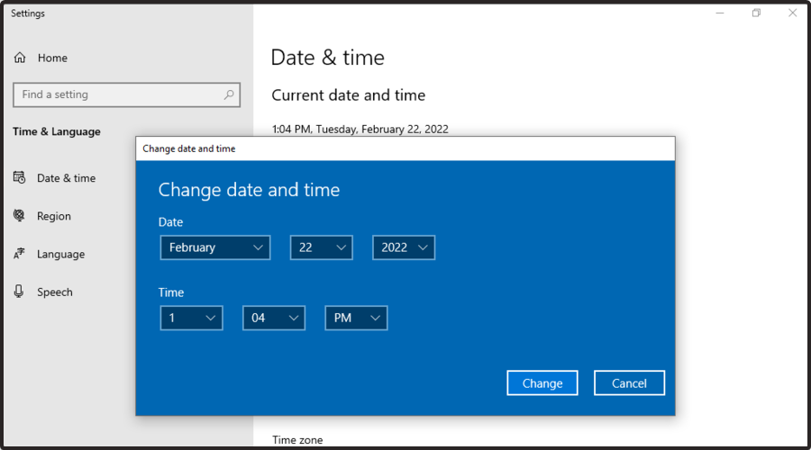Expand the day 22 dropdown
The height and width of the screenshot is (450, 811).
point(321,247)
